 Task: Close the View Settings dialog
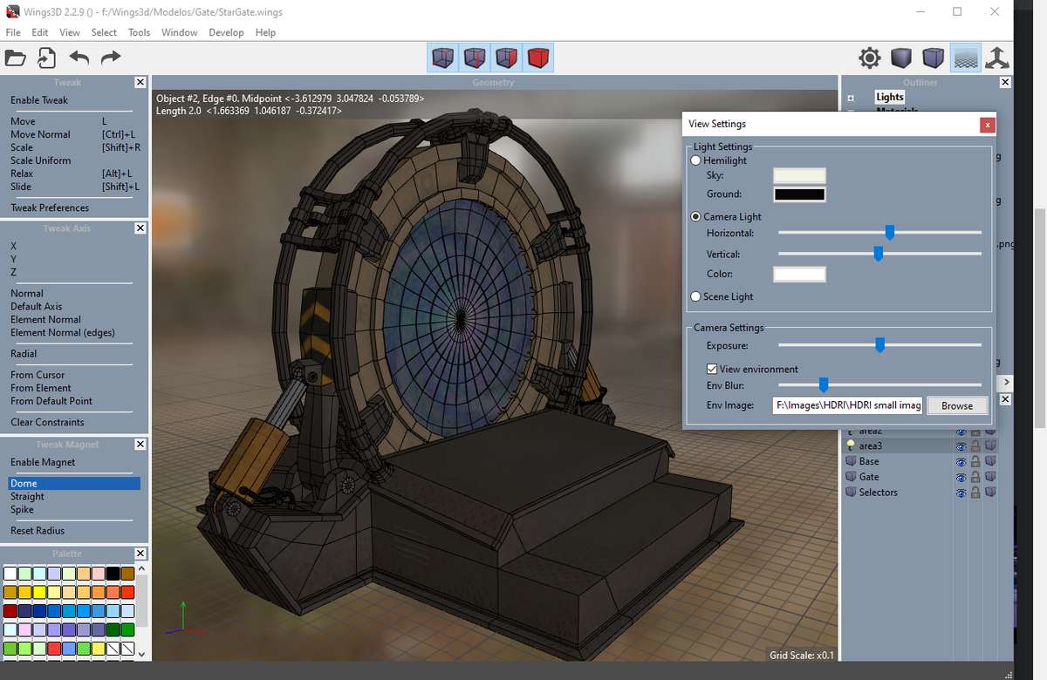point(987,125)
